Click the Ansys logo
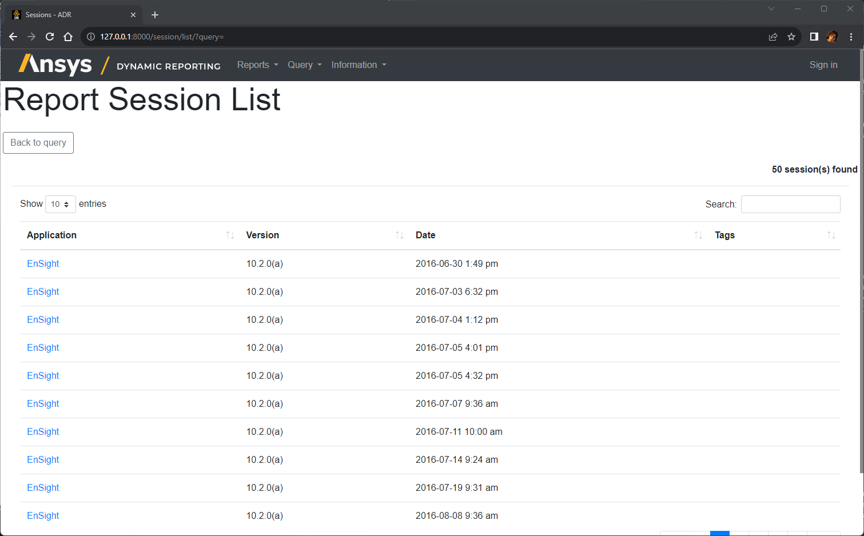Image resolution: width=864 pixels, height=536 pixels. (55, 65)
